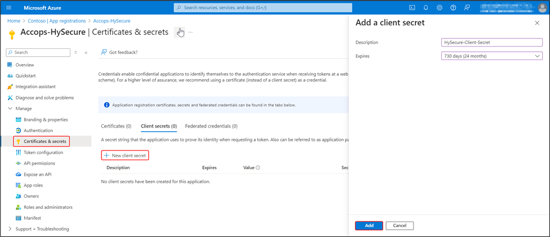Open Cloud Shell from the top bar
This screenshot has height=237, width=550.
click(412, 8)
